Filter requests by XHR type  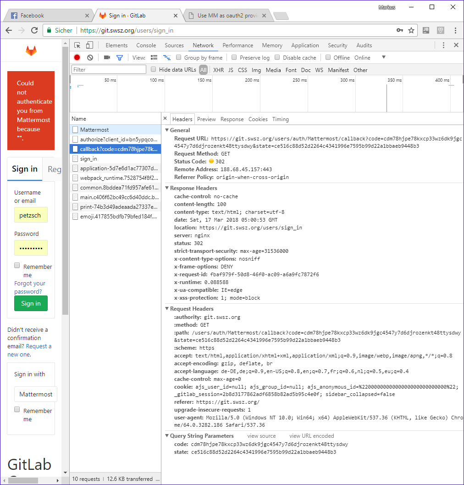pyautogui.click(x=219, y=70)
